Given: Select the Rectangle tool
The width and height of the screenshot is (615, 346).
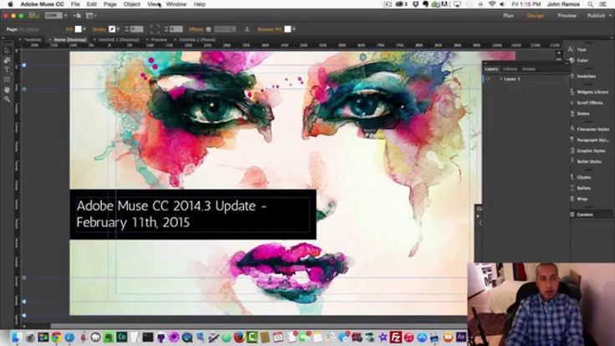Looking at the screenshot, I should pyautogui.click(x=7, y=79).
